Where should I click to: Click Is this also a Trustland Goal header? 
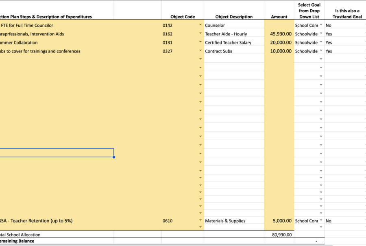pos(347,14)
